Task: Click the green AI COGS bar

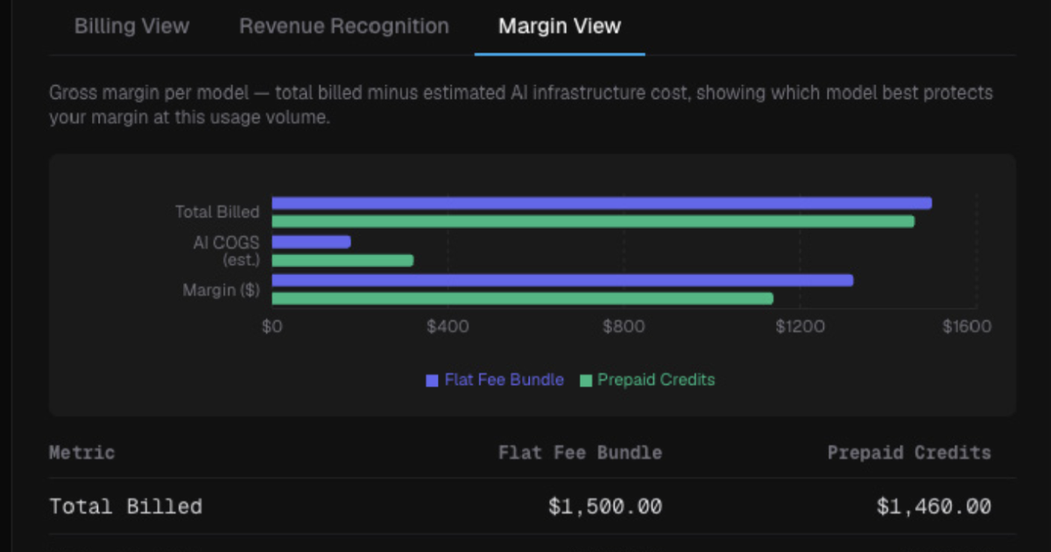Action: 342,260
